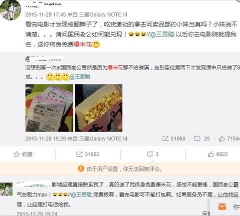This screenshot has width=240, height=216.
Task: Click the red 爆米花 keyword in the quoted post
Action: pyautogui.click(x=115, y=67)
